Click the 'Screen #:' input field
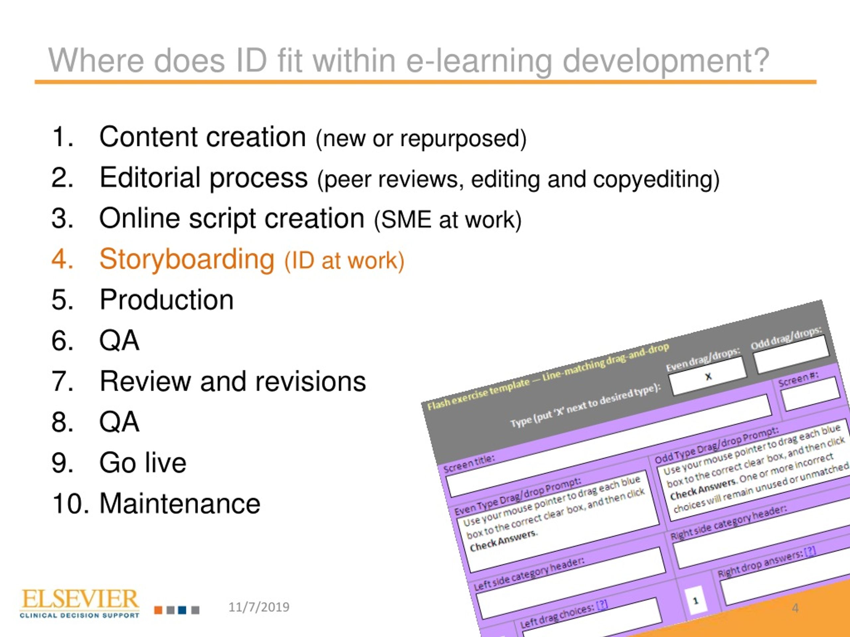850x637 pixels. 811,394
